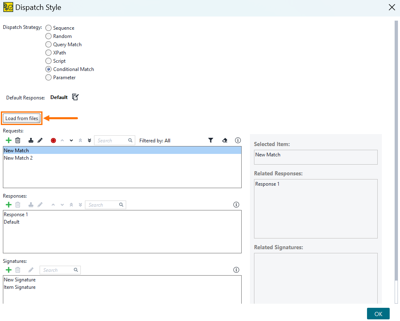The image size is (400, 321).
Task: Clear the Requests filter with the eraser icon
Action: coord(224,140)
